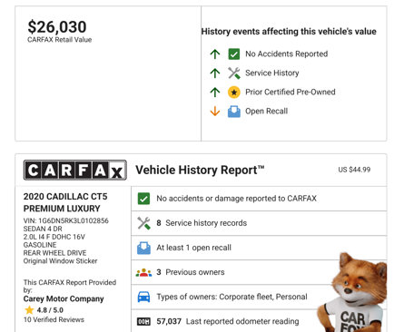Click the orange down arrow next to Open Recall
404x332 pixels.
[x=215, y=112]
